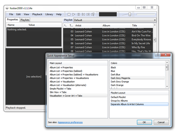The width and height of the screenshot is (177, 131).
Task: Click the Colors list scrollbar thumb
Action: [x=167, y=68]
